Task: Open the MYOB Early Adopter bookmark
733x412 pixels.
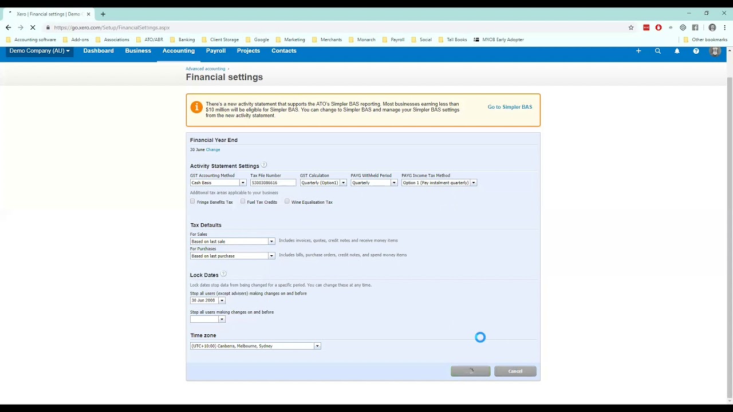Action: [498, 39]
